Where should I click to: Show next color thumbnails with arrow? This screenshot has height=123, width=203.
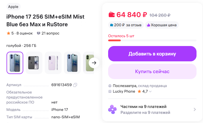[x=94, y=63]
